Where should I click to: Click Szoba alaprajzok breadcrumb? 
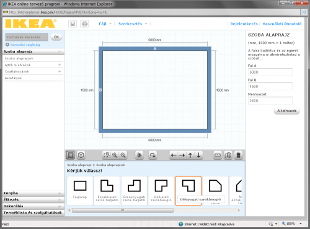coord(110,165)
